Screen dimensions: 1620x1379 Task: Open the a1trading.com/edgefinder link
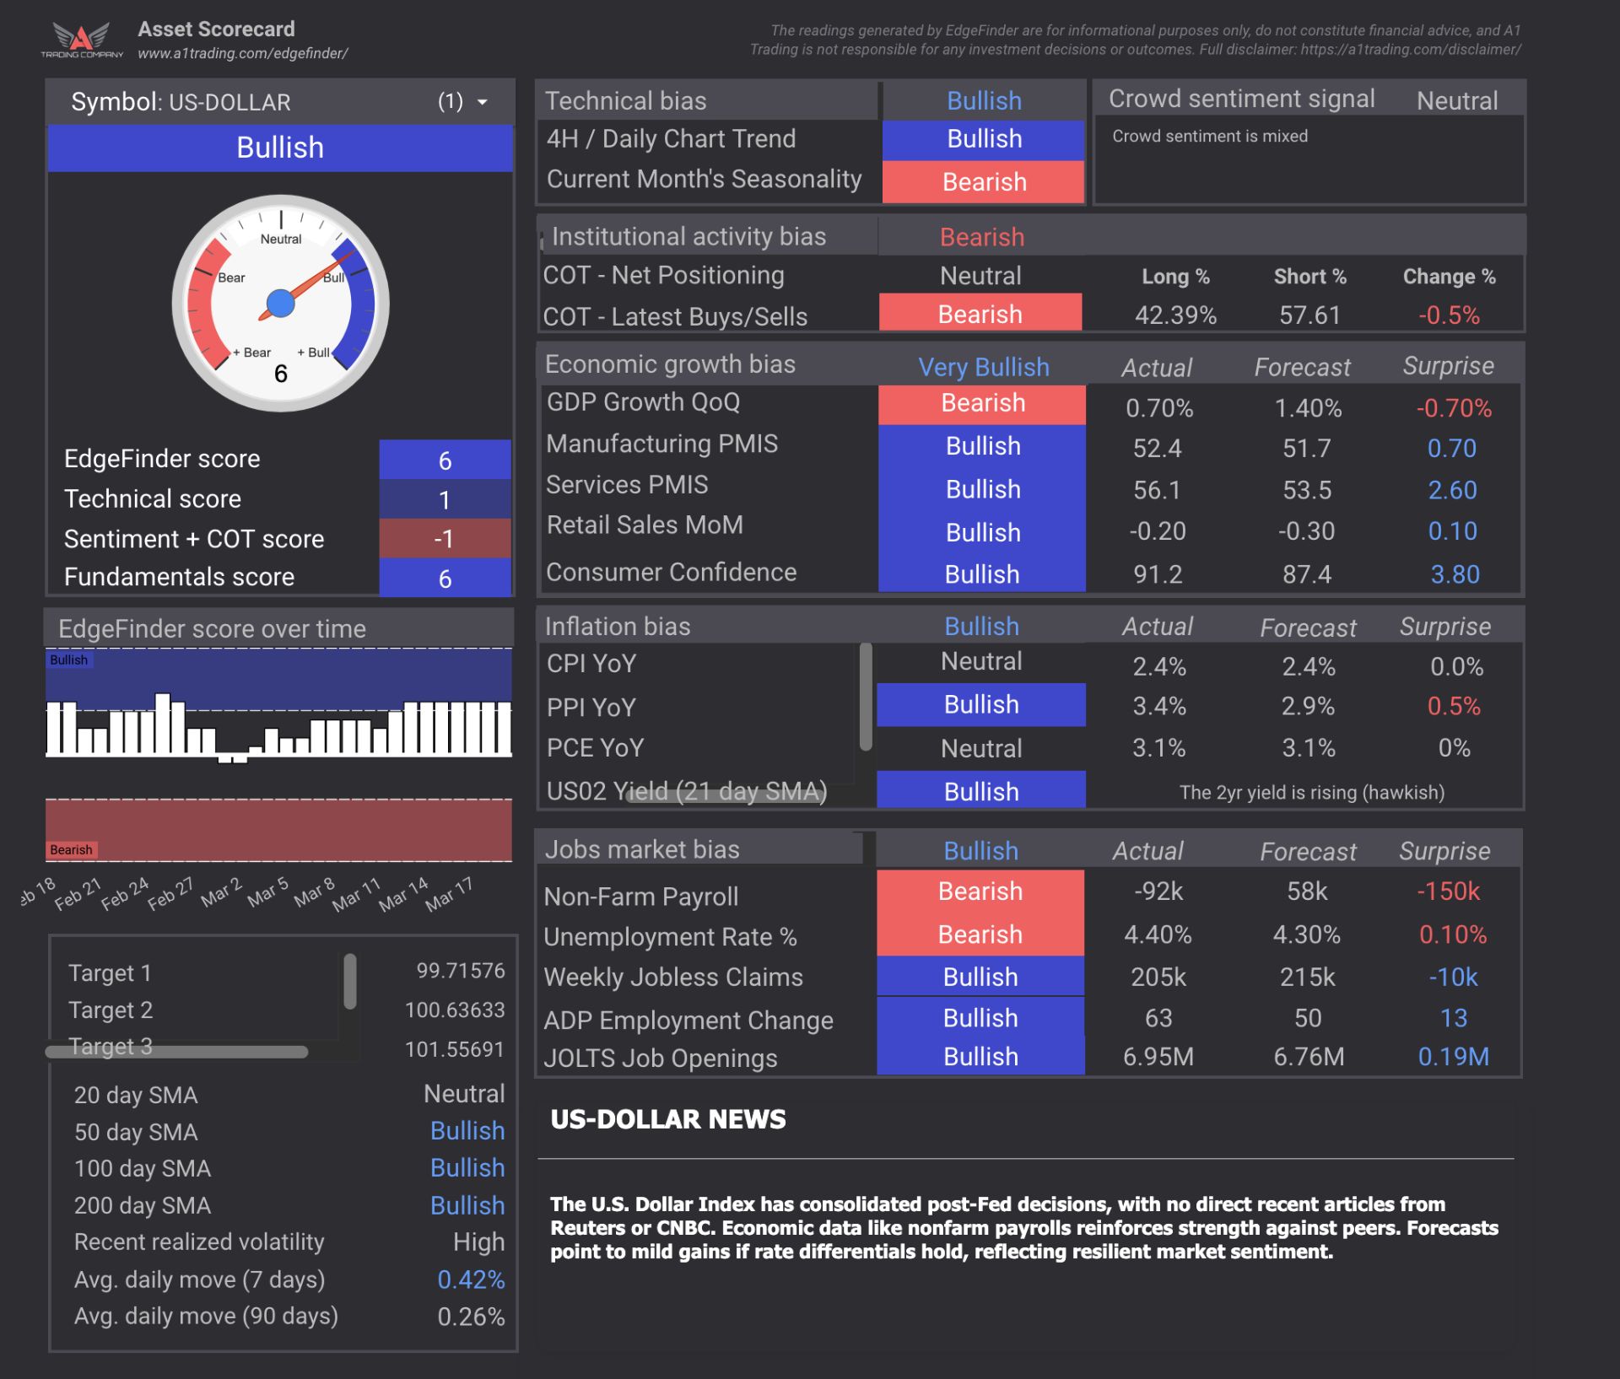pyautogui.click(x=243, y=53)
